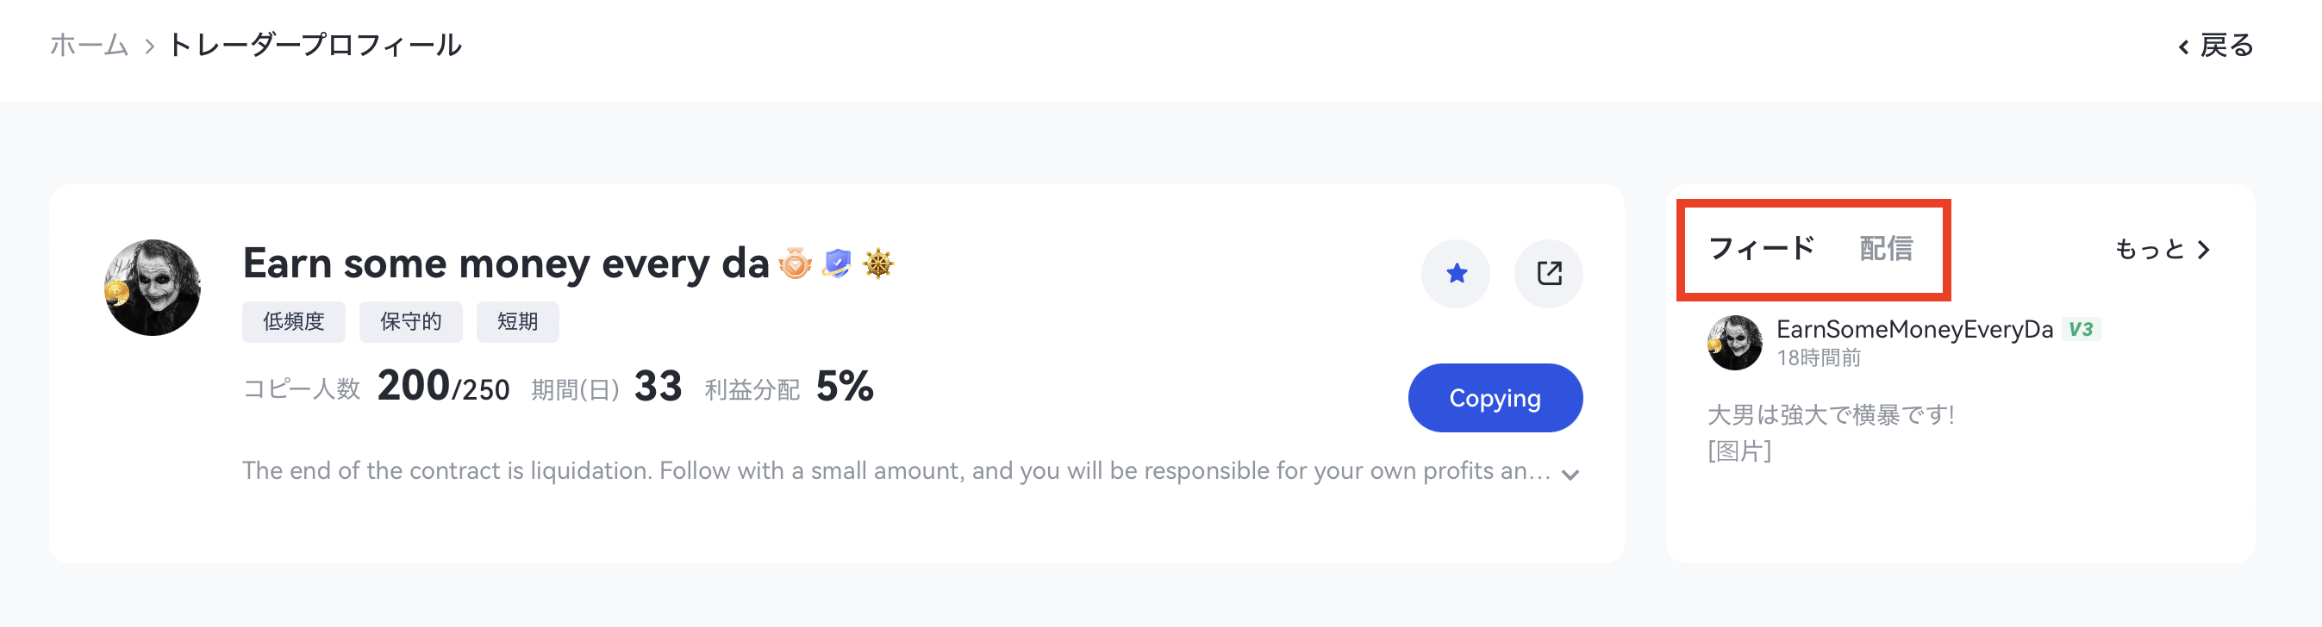Click the star favorite icon
The width and height of the screenshot is (2322, 627).
click(x=1456, y=273)
